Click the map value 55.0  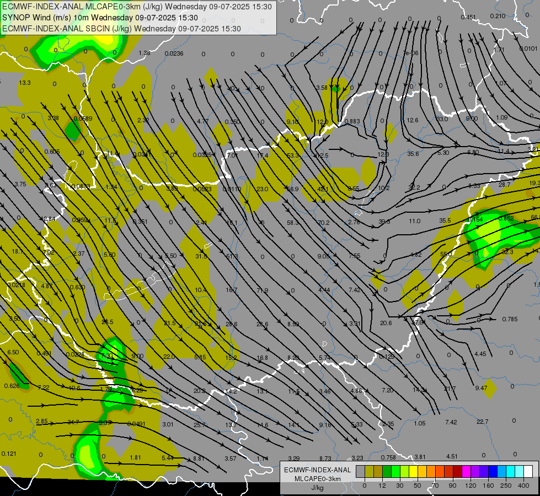[x=446, y=254]
